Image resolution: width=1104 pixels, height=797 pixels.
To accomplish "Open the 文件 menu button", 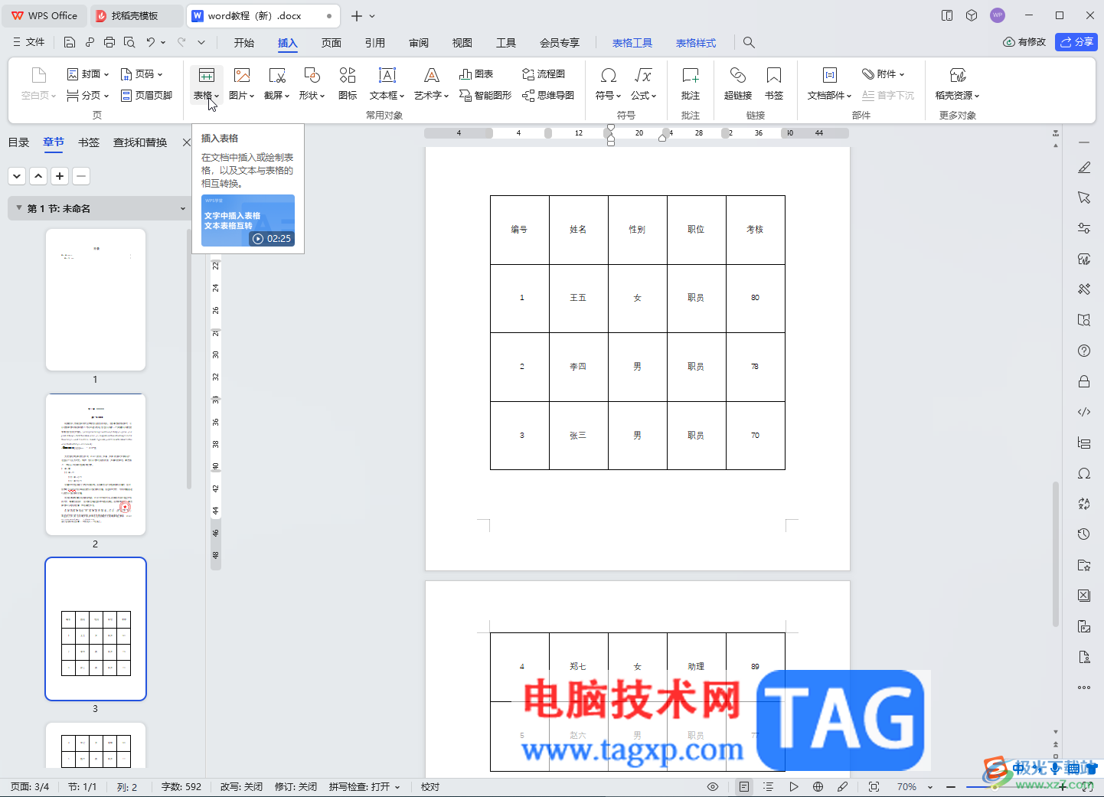I will click(29, 42).
